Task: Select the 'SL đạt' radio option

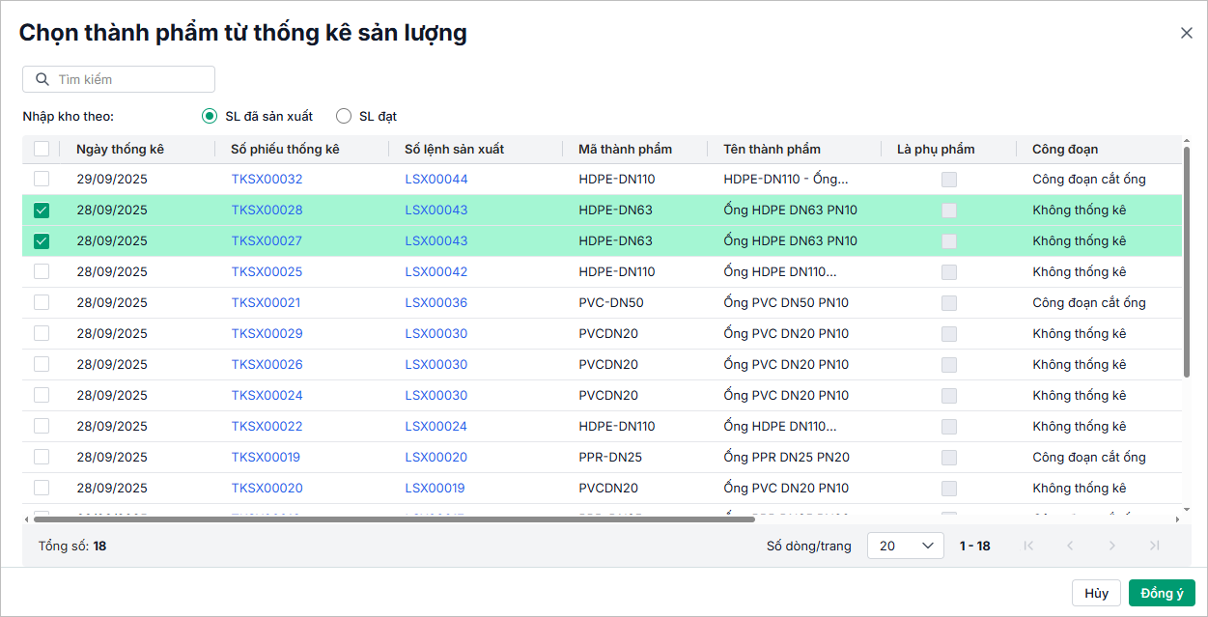Action: coord(344,117)
